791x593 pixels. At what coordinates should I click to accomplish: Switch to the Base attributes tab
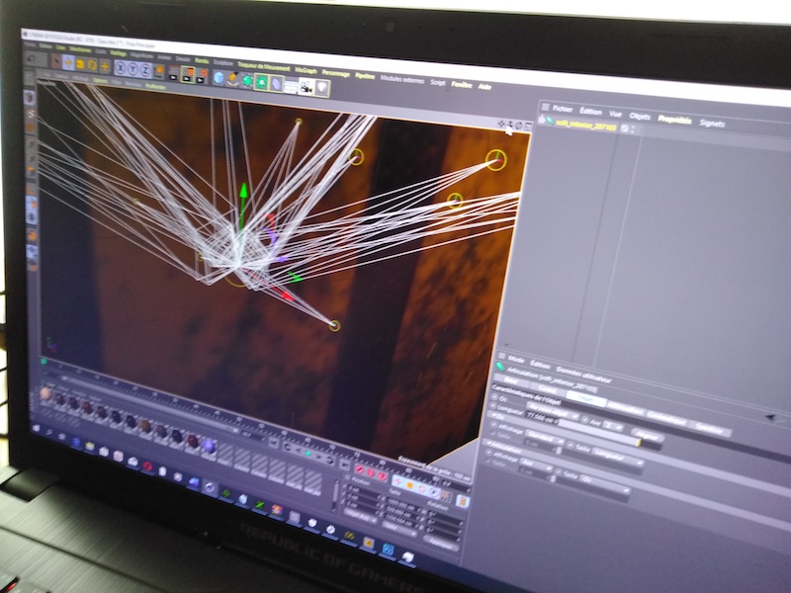[510, 381]
